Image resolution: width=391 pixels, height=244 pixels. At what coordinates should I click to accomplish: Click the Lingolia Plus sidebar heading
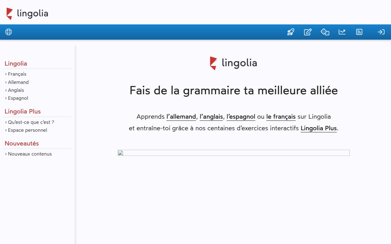click(x=23, y=111)
